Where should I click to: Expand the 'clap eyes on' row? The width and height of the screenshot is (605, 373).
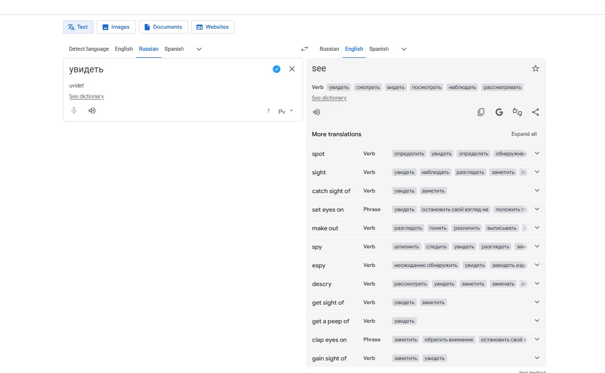537,339
